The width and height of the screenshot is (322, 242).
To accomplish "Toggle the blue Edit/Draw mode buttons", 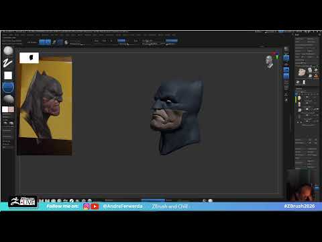I will click(x=45, y=42).
